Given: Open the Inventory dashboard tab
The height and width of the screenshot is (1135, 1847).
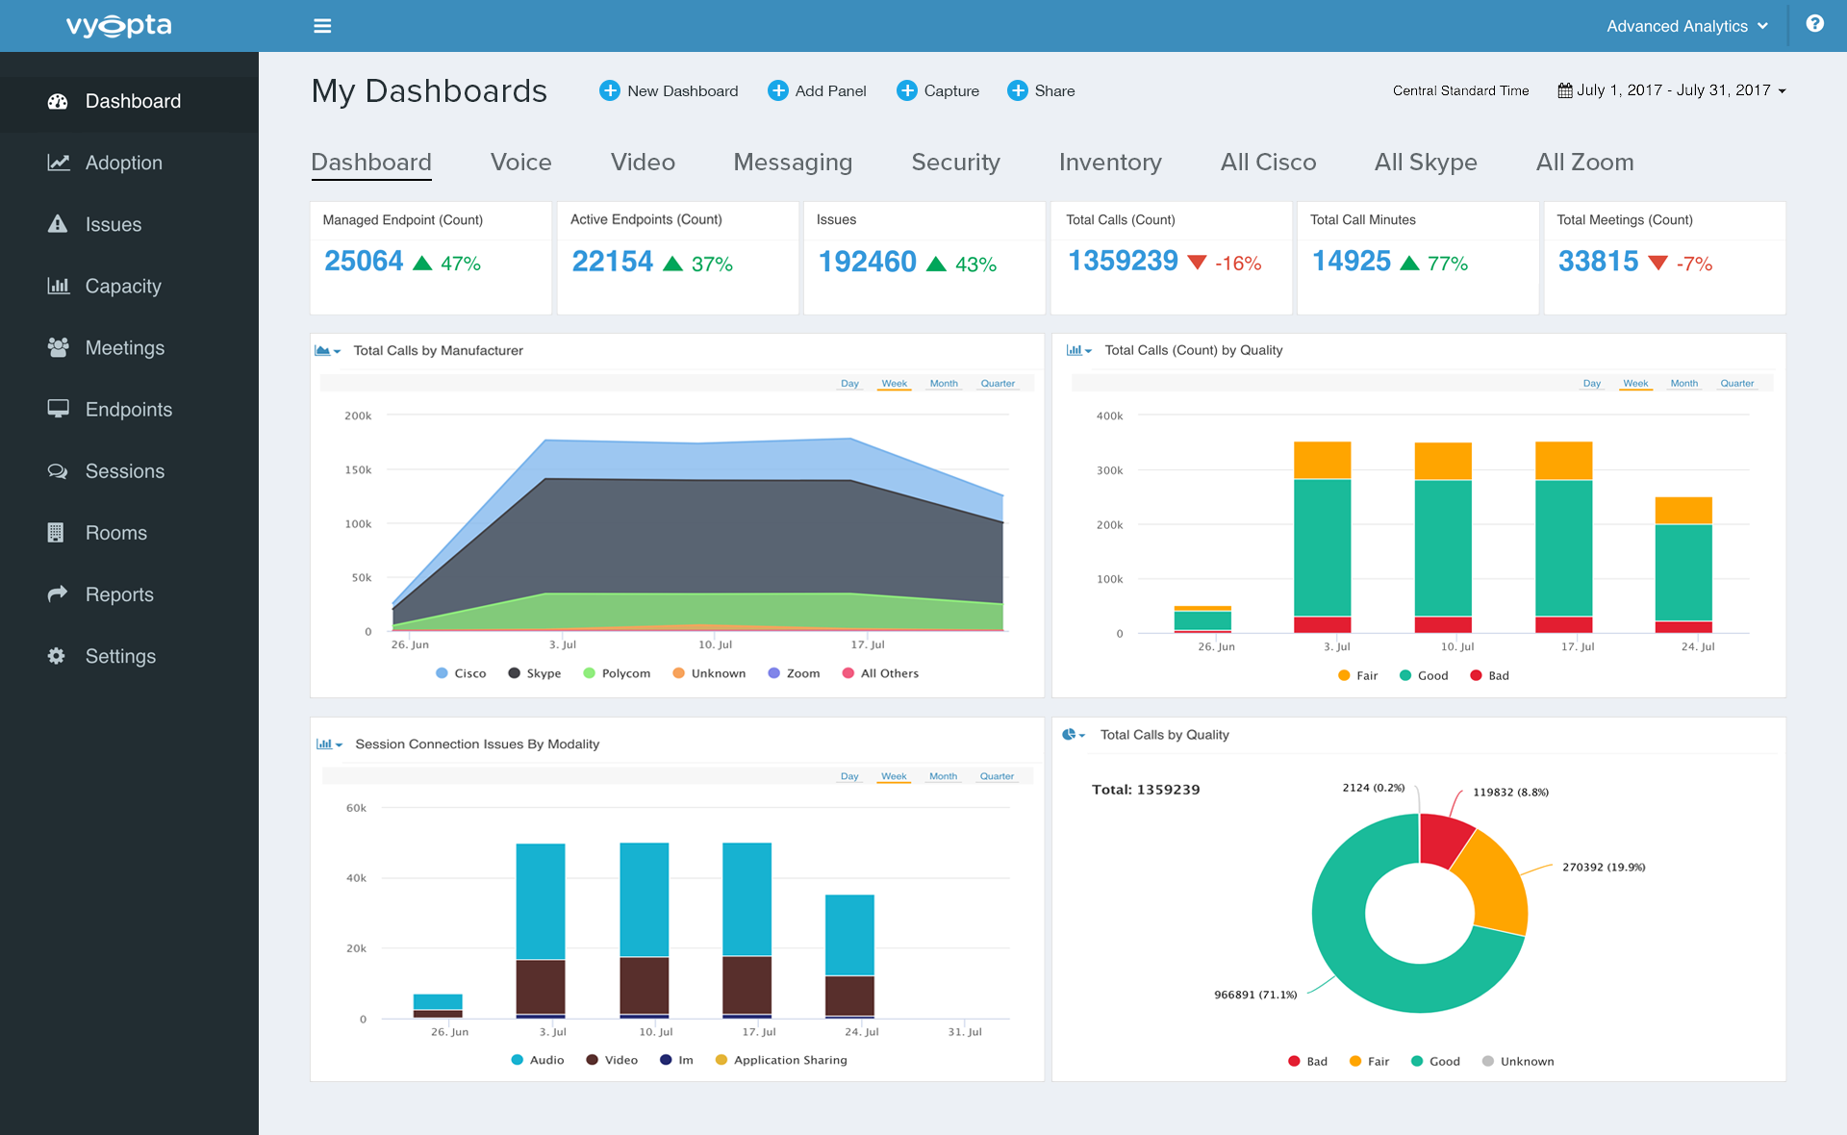Looking at the screenshot, I should pyautogui.click(x=1109, y=162).
